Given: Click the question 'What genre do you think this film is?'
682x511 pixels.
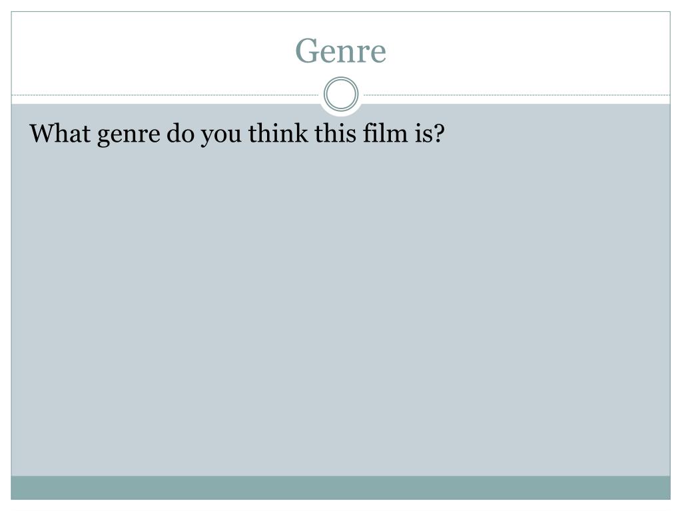Looking at the screenshot, I should point(237,133).
